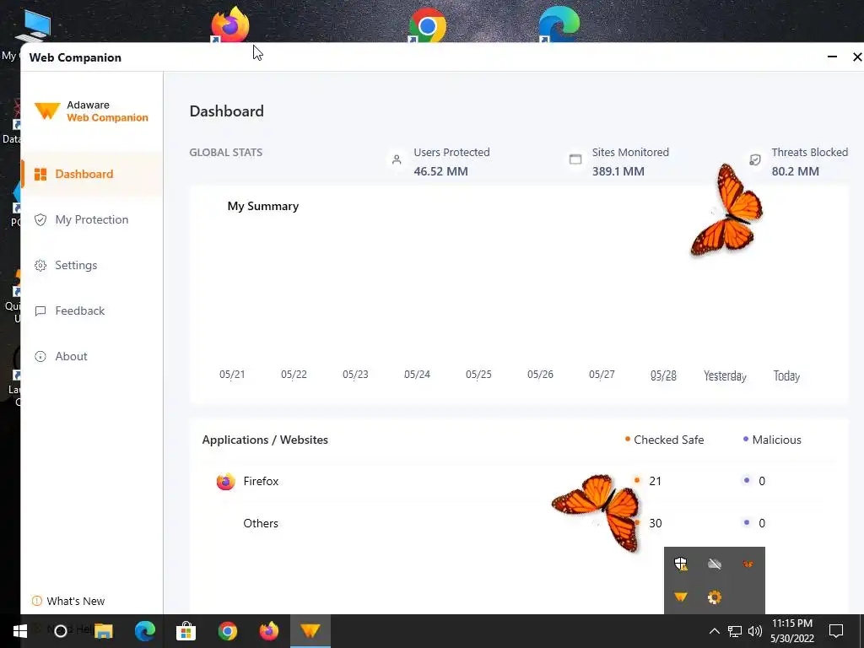Open the taskbar clock showing 11:15 PM

point(791,631)
